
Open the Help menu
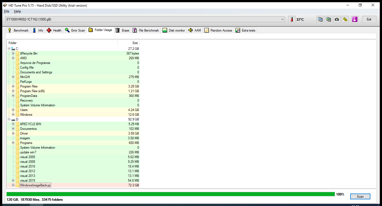coord(17,11)
